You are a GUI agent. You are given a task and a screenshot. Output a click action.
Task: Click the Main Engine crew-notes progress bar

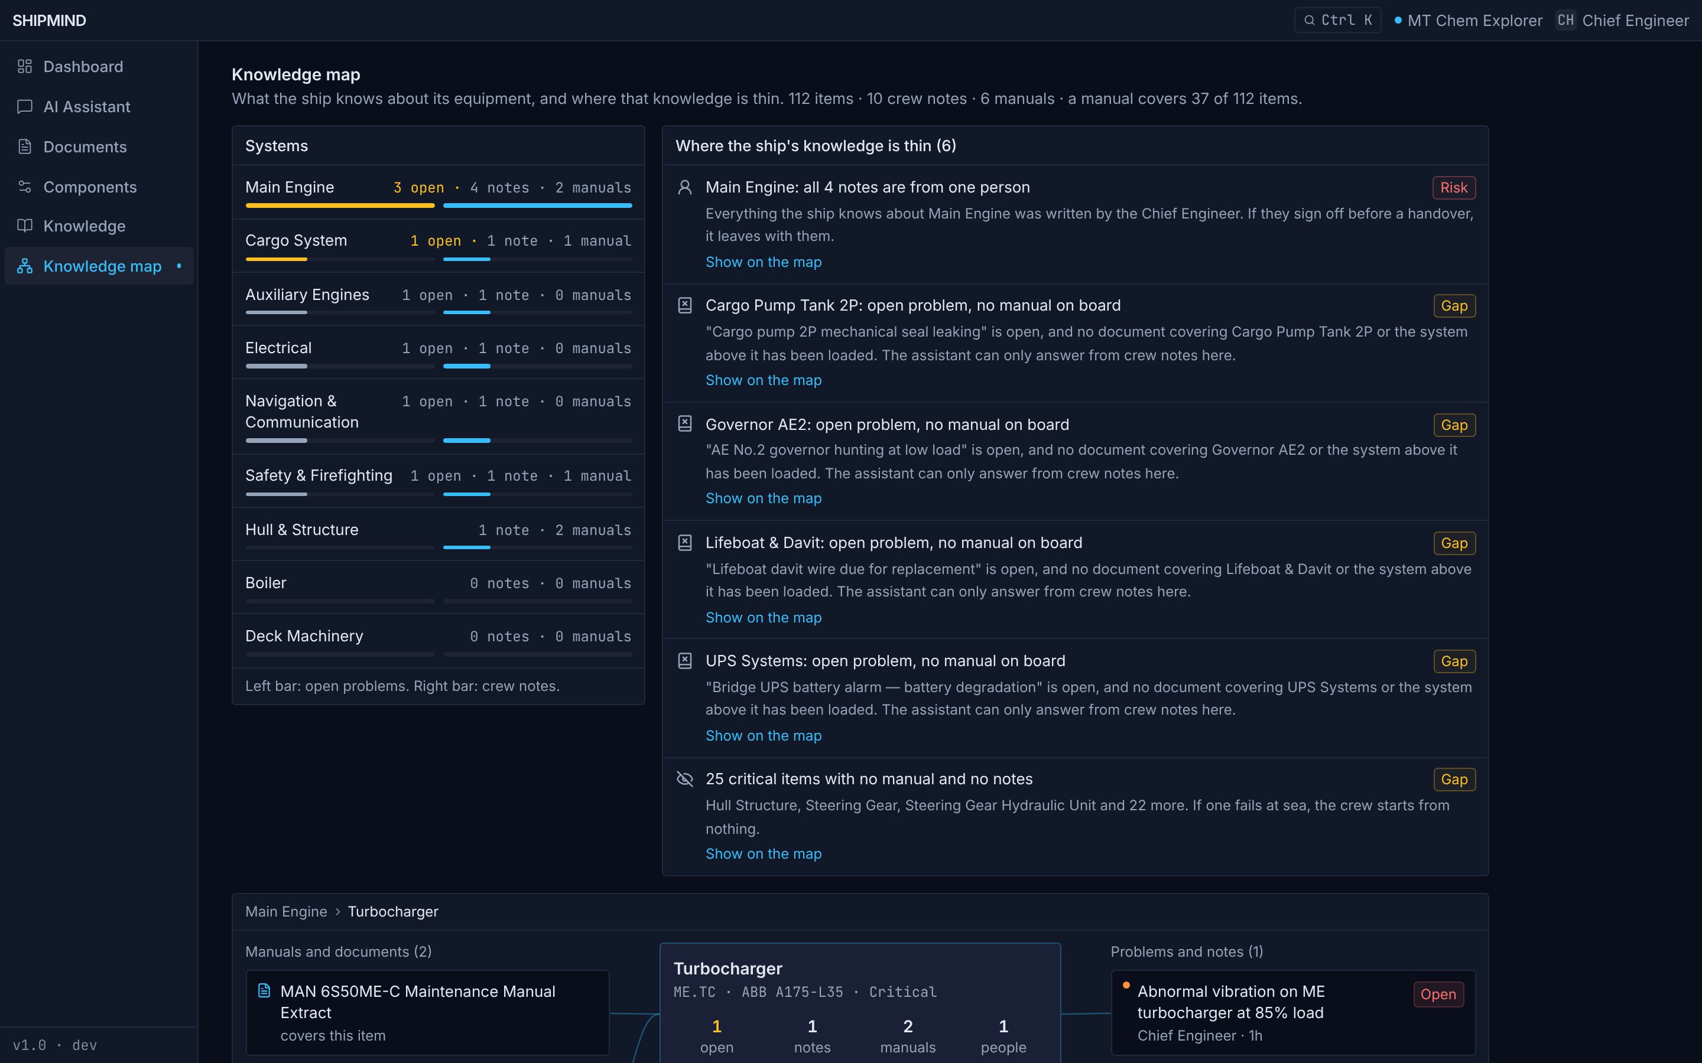tap(537, 206)
